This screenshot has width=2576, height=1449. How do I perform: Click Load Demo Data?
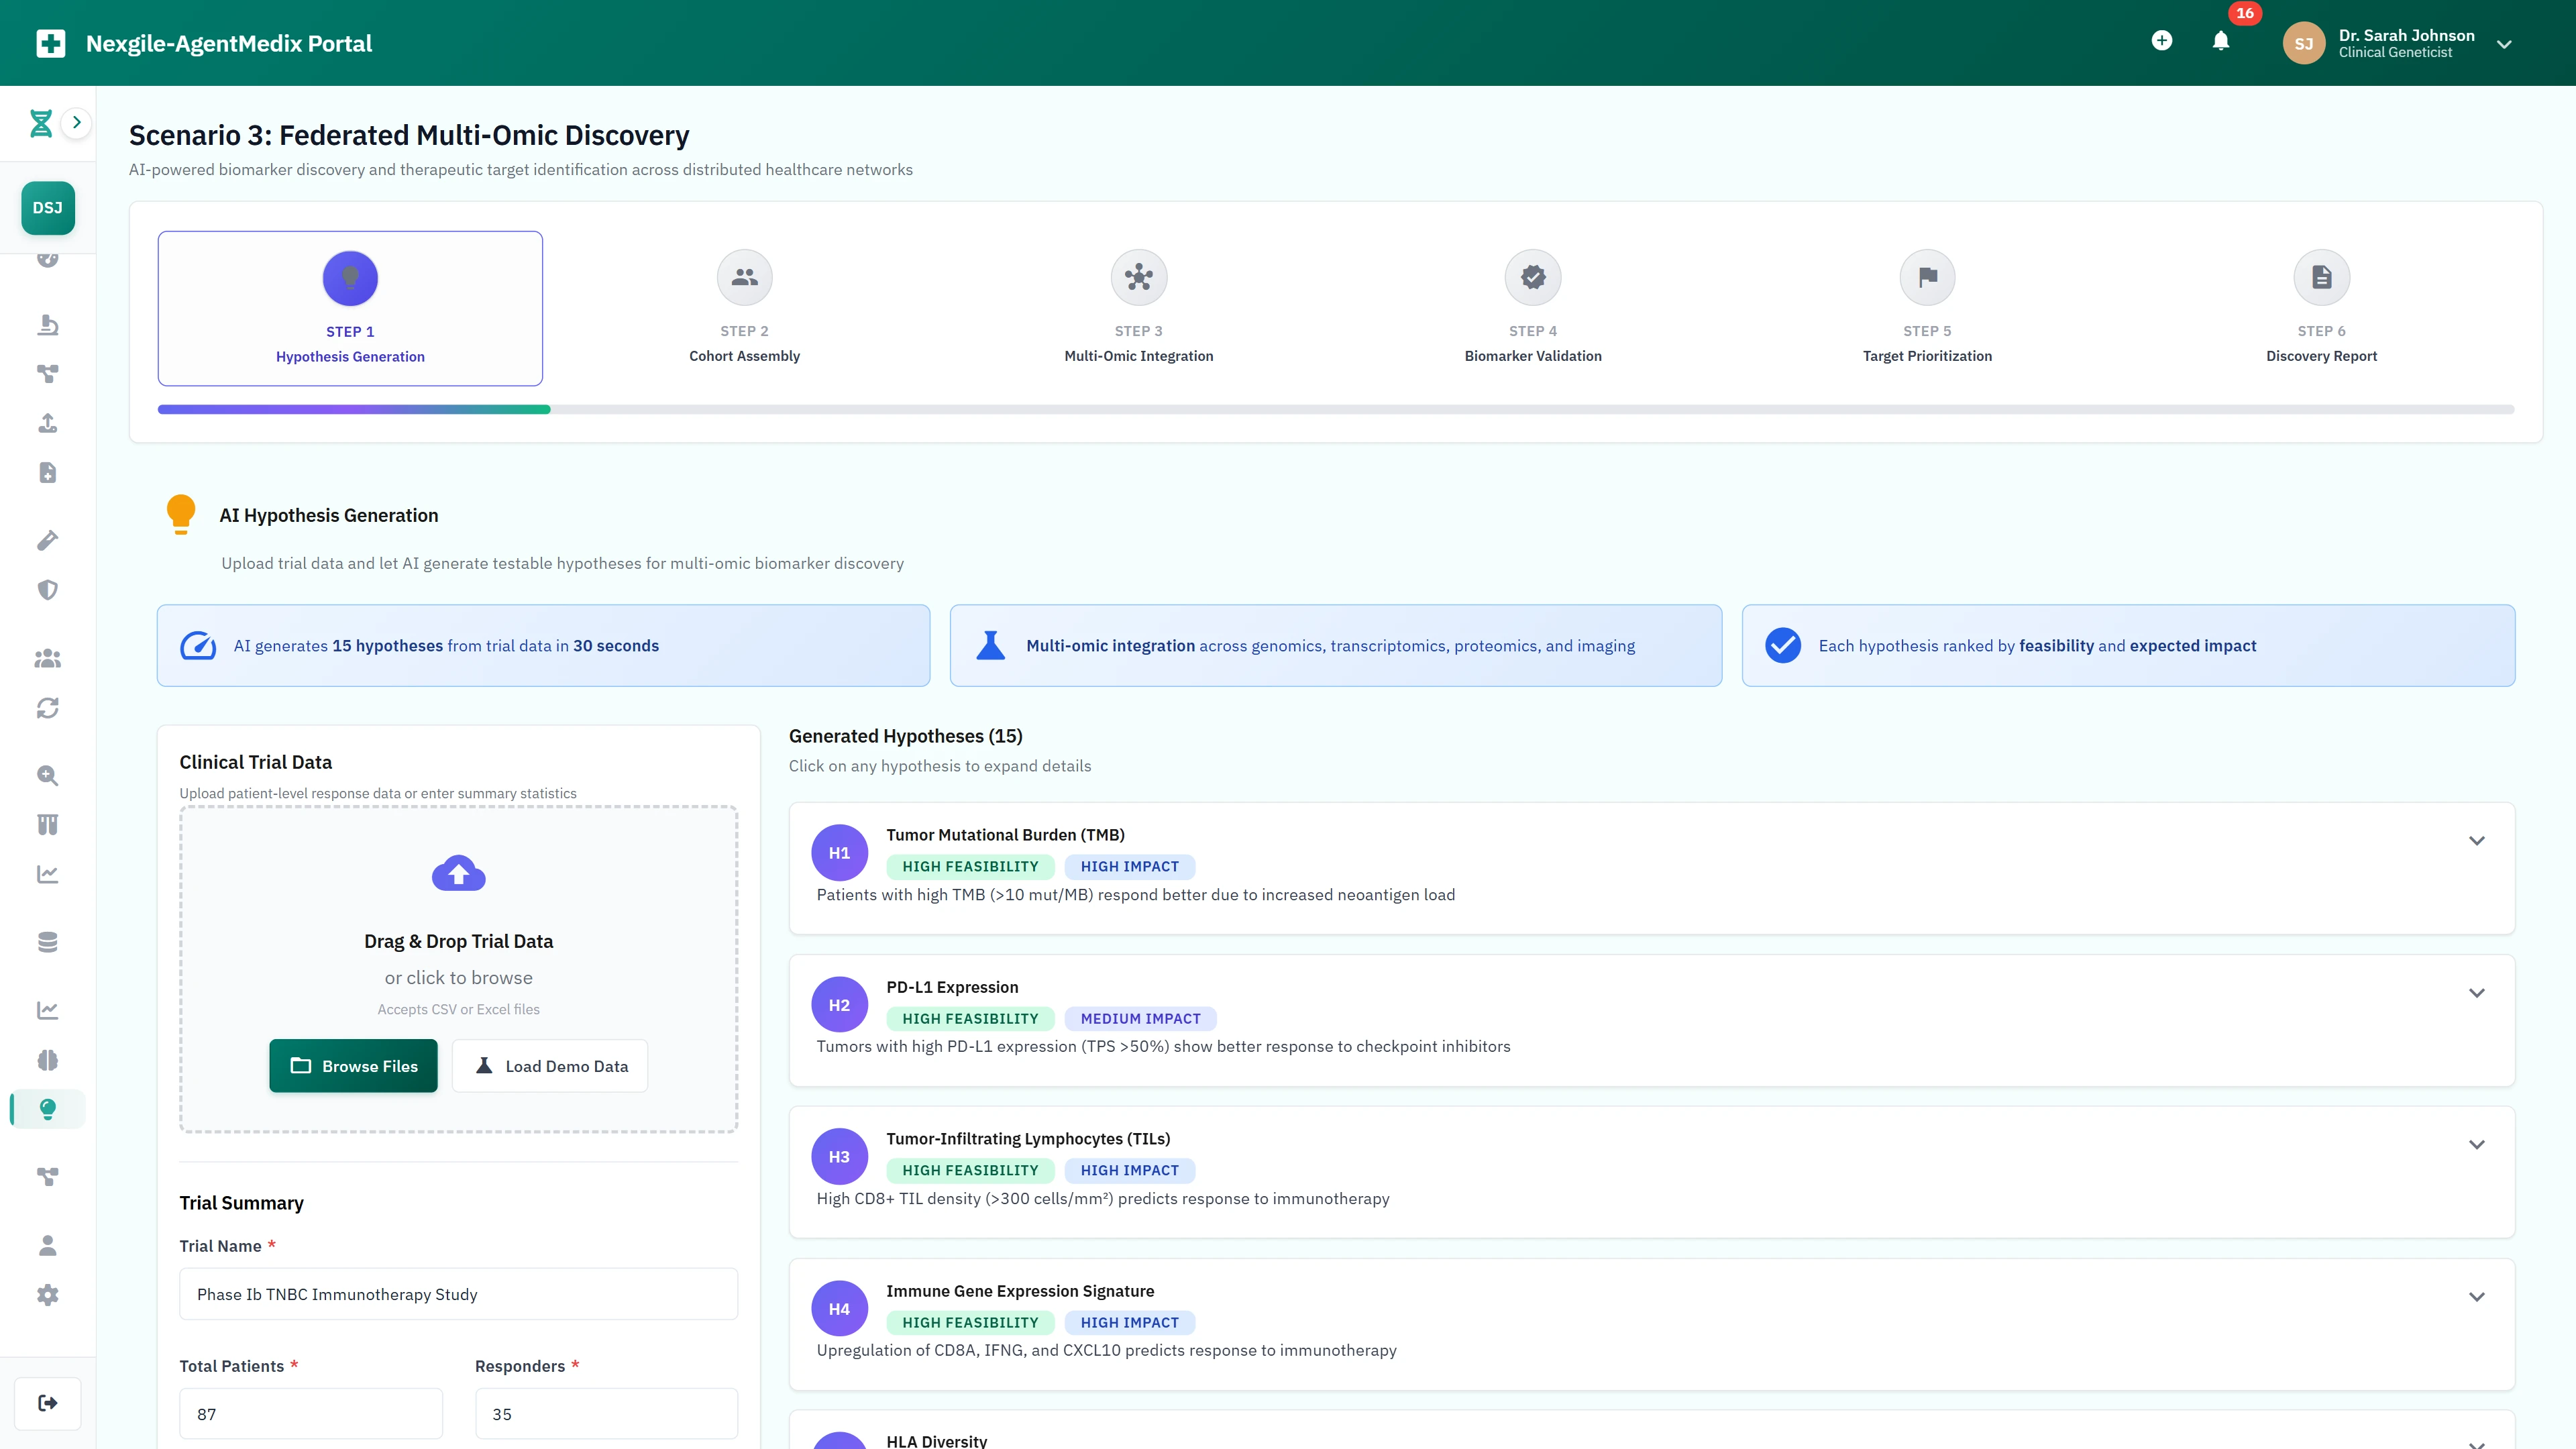(549, 1066)
